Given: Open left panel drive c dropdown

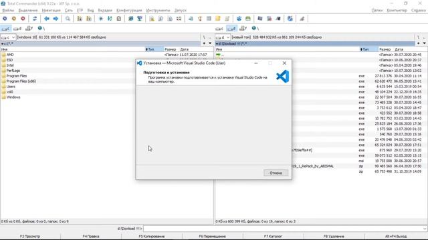Looking at the screenshot, I should (8, 37).
